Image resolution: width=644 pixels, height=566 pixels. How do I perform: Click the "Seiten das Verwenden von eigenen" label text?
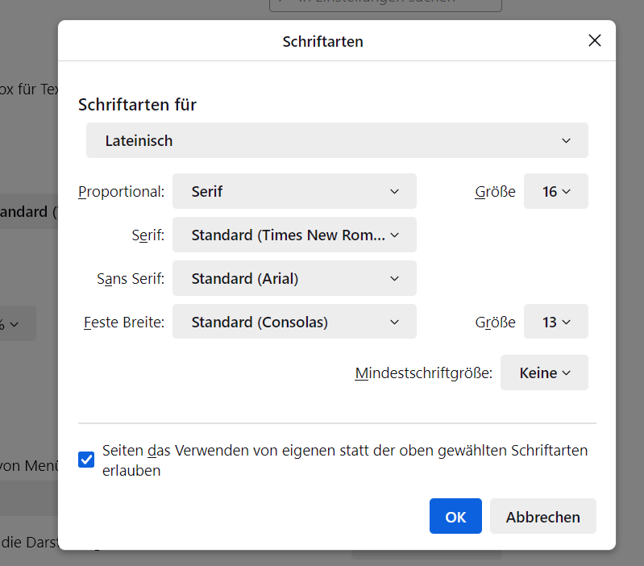(x=345, y=452)
